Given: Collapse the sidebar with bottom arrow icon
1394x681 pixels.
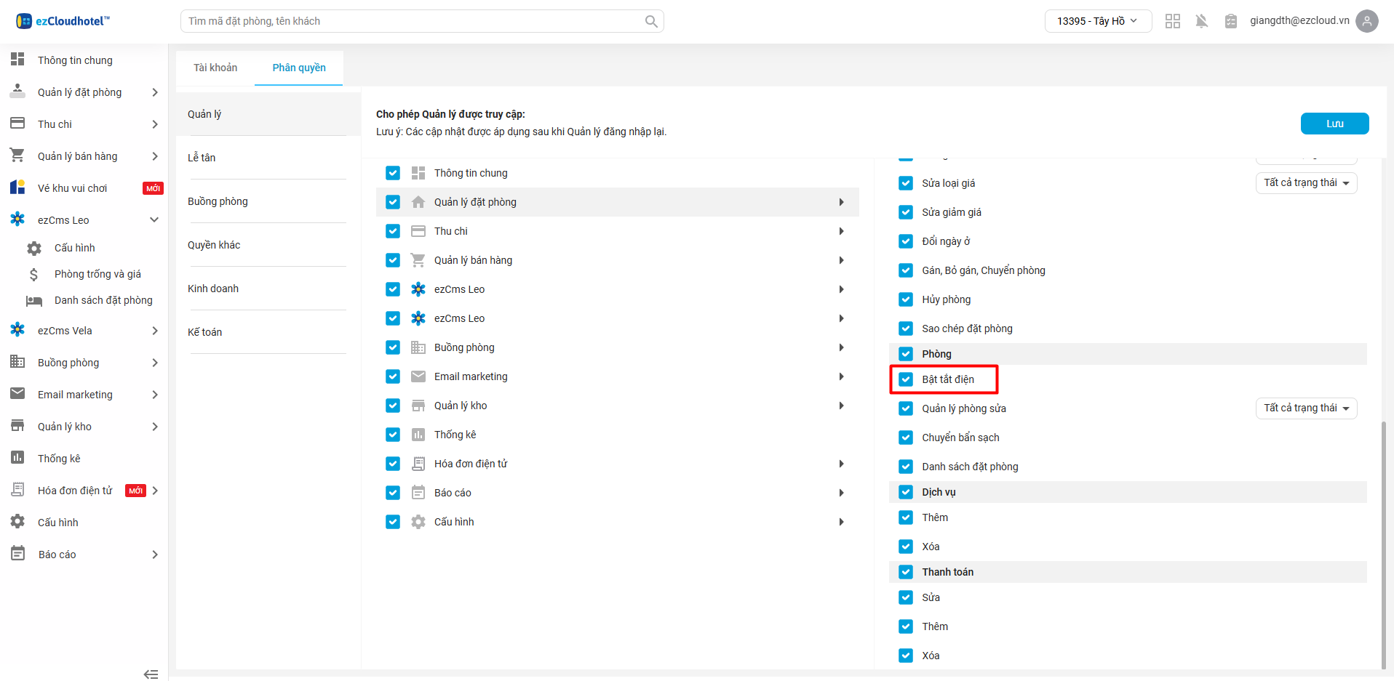Looking at the screenshot, I should coord(151,674).
